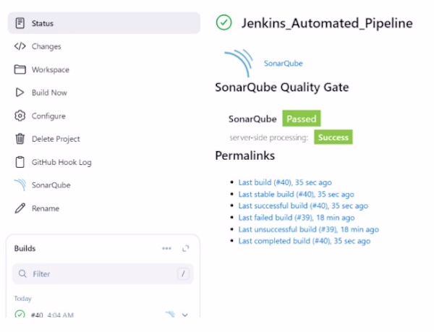Open the Status menu item

point(104,23)
